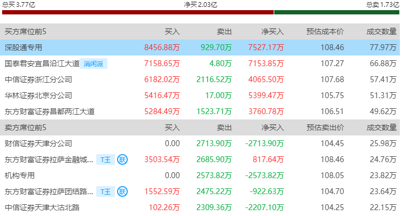This screenshot has width=402, height=216.
Task: Click the 联 icon beside 东方财富证券拉萨金融城
Action: pyautogui.click(x=122, y=159)
